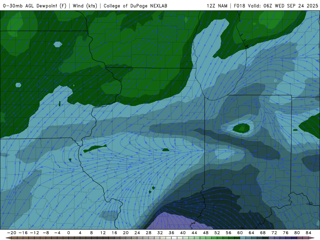This screenshot has height=240, width=320.
Task: Click the "0-30mb AGL Dewpoint (F)" title text
Action: [35, 6]
